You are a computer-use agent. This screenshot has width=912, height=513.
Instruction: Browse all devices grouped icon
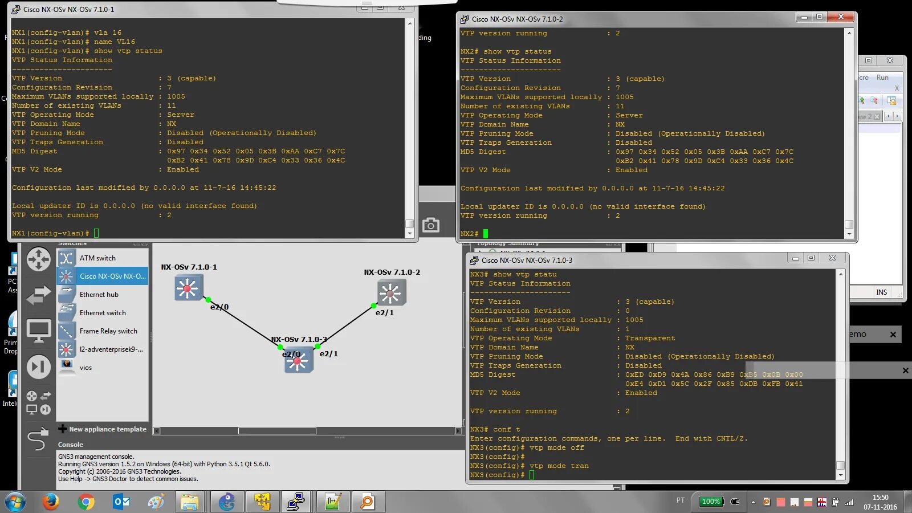[39, 402]
